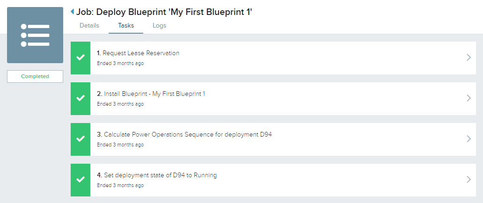Expand the Request Lease Reservation task chevron
The width and height of the screenshot is (483, 203).
coord(468,58)
